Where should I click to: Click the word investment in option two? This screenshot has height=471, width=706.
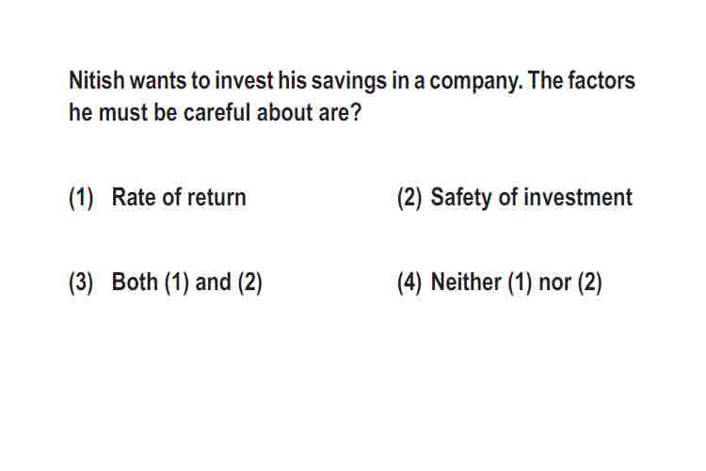578,198
